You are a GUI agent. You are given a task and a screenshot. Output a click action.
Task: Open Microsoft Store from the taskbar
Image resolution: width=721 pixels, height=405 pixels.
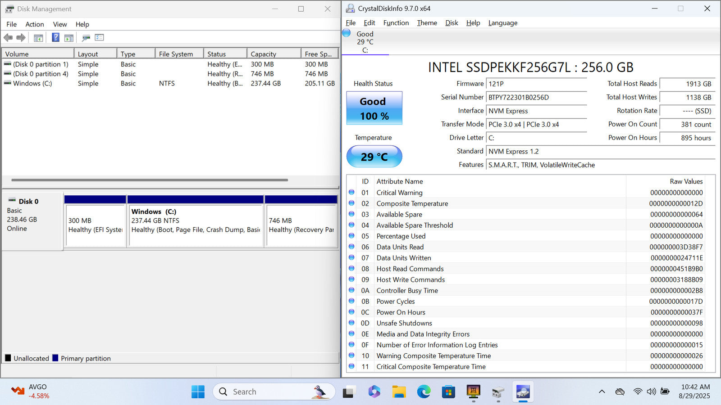pos(448,392)
